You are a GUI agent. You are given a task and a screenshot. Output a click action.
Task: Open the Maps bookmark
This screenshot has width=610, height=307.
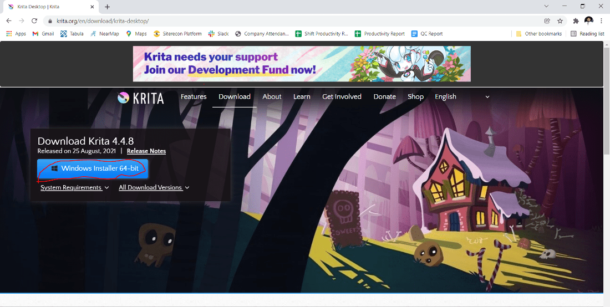tap(136, 34)
